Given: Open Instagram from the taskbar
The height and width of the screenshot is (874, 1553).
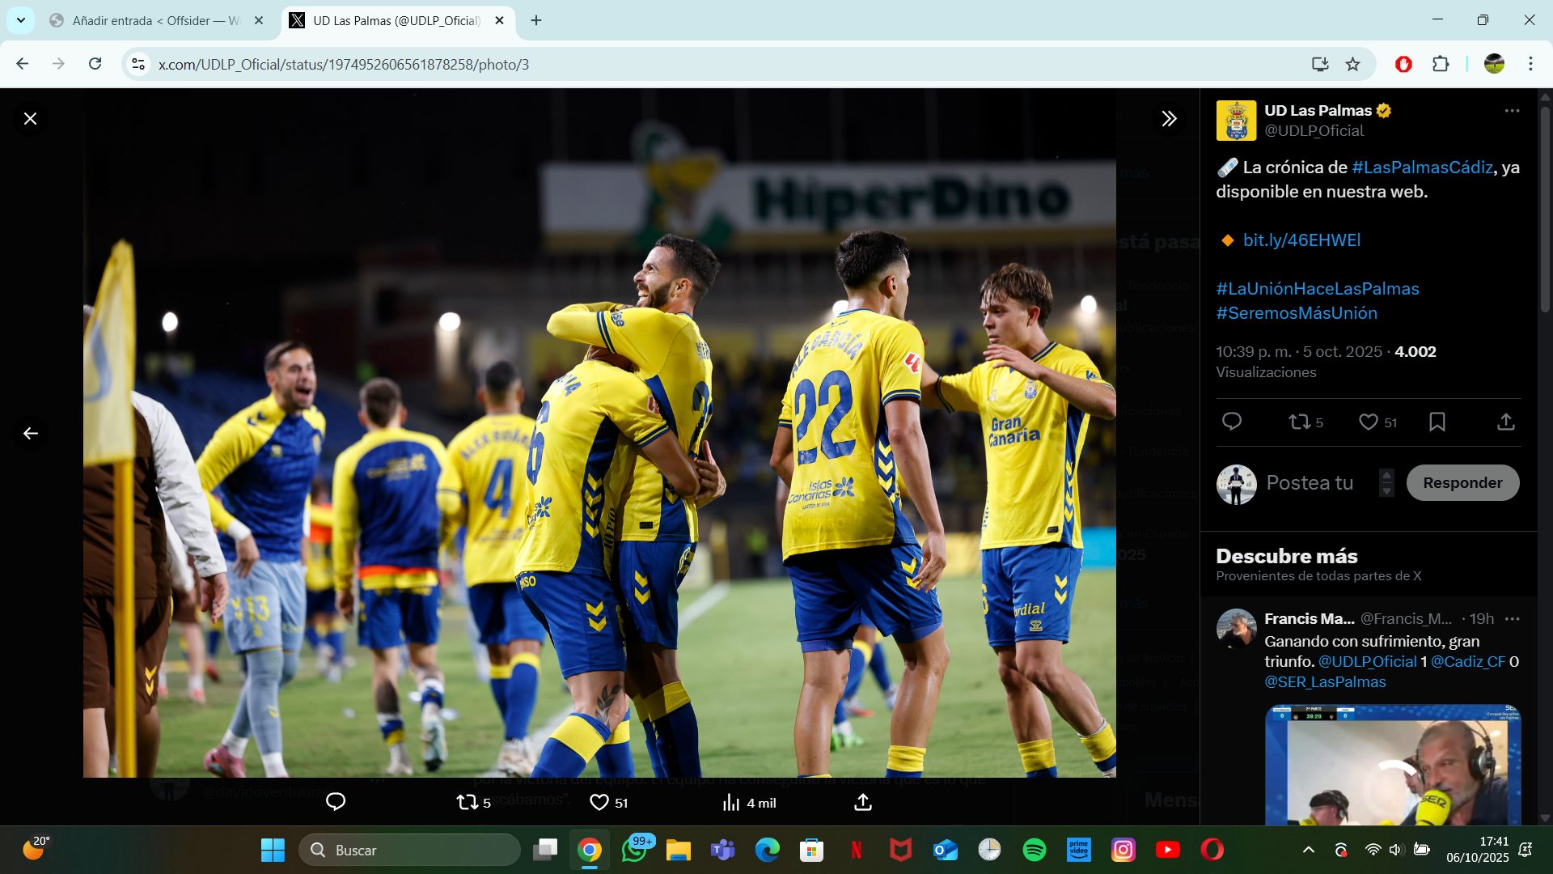Looking at the screenshot, I should point(1123,850).
